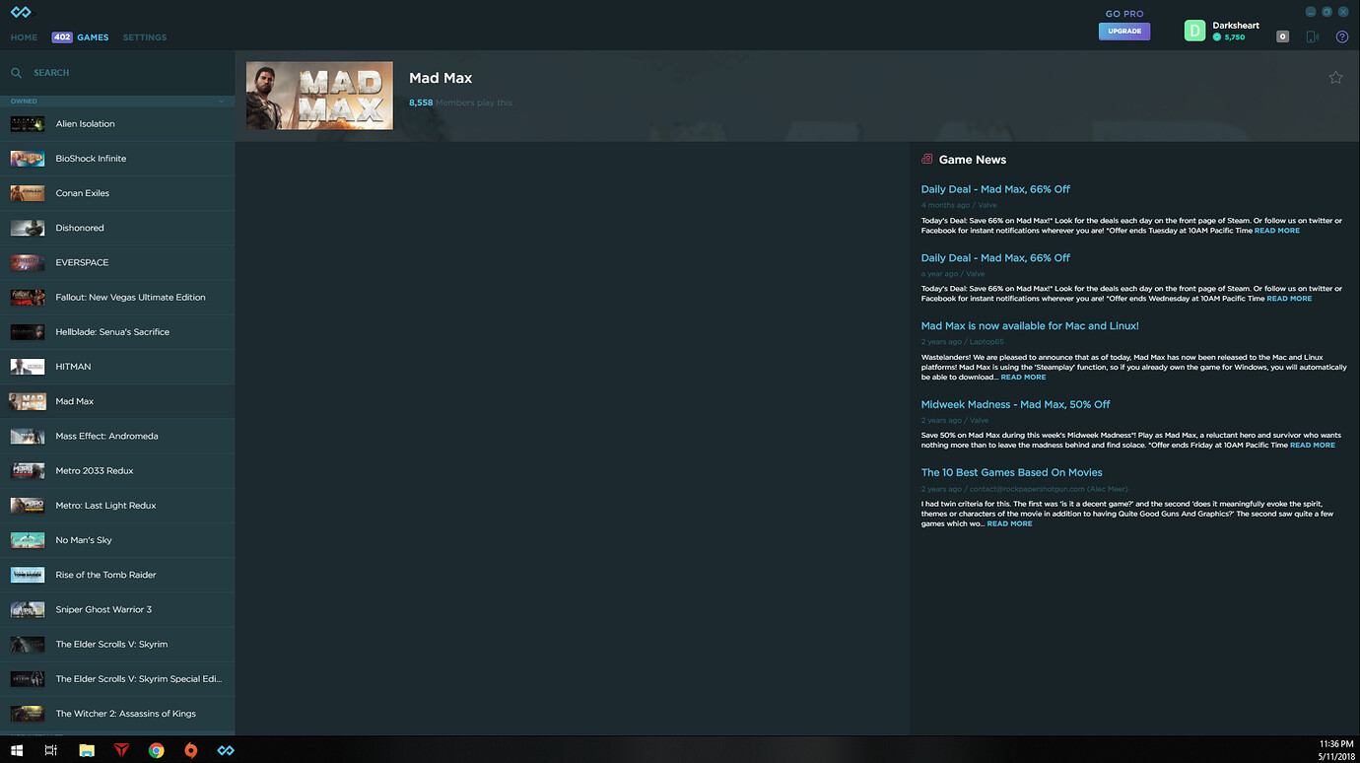Open Origin from the taskbar
The height and width of the screenshot is (763, 1360).
coord(190,750)
